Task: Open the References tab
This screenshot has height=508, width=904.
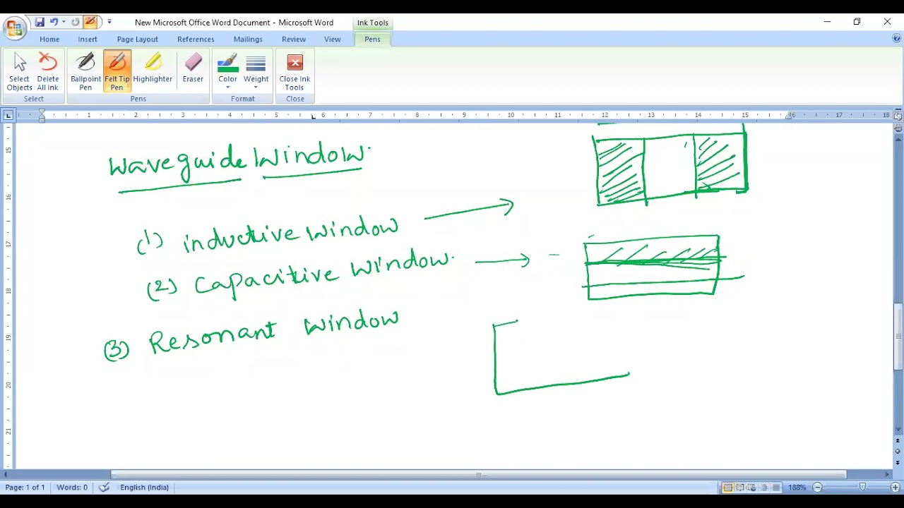Action: (x=196, y=40)
